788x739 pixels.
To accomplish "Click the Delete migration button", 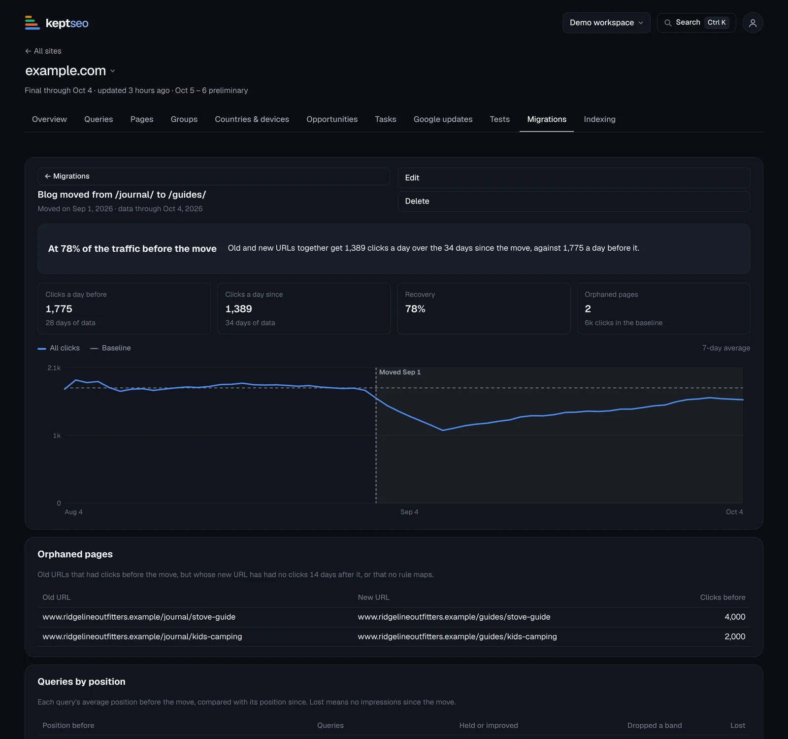I will (574, 202).
